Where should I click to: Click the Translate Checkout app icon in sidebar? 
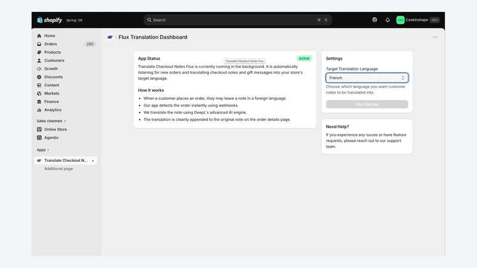[39, 160]
